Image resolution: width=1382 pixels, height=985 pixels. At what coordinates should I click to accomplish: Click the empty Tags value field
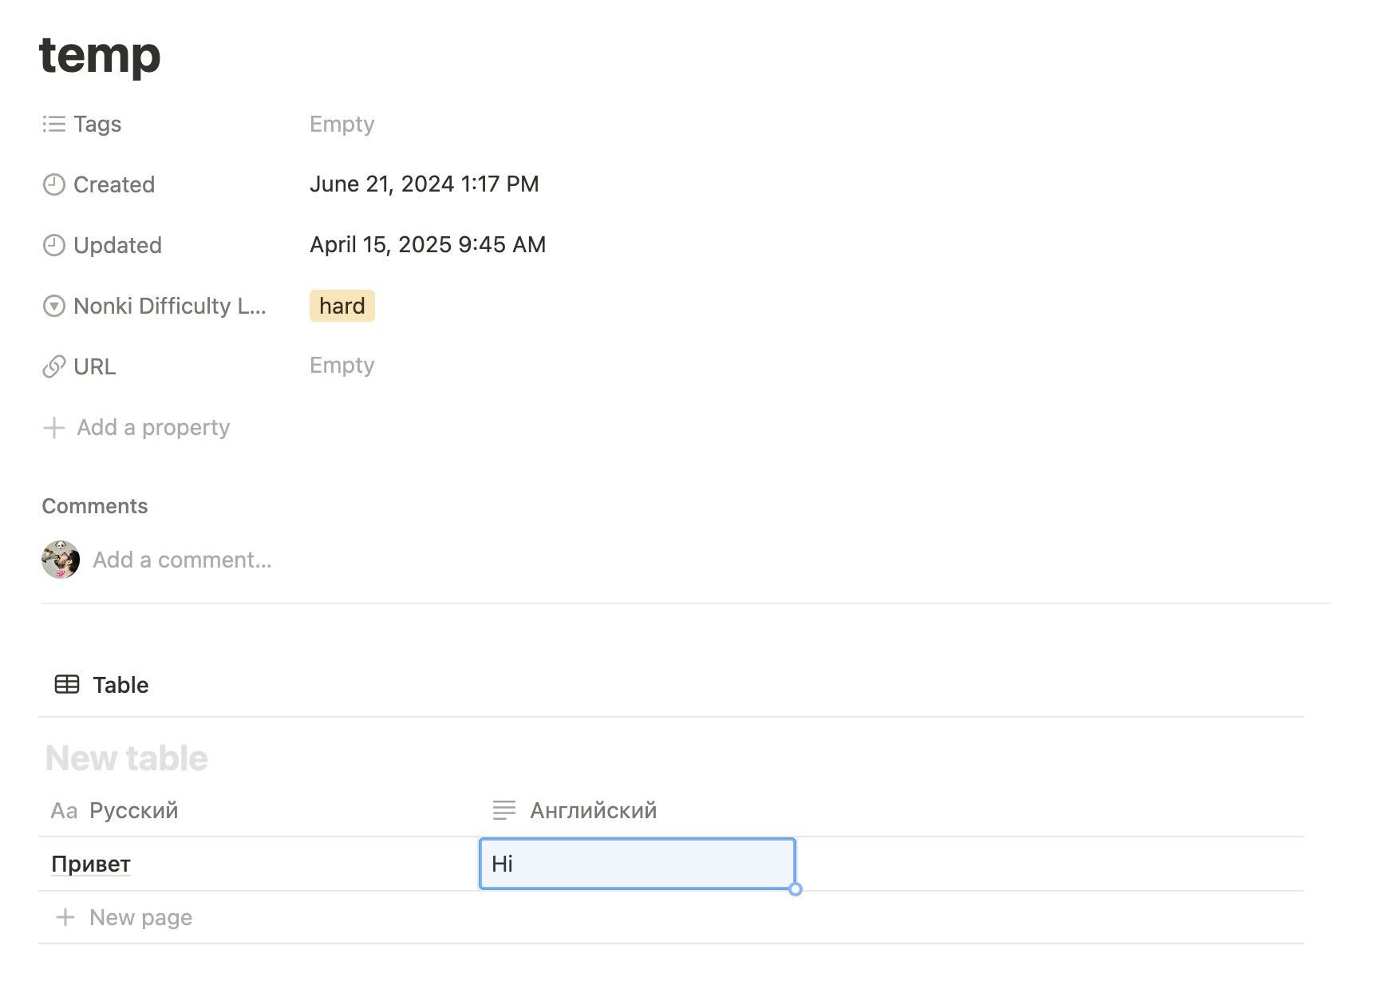tap(342, 124)
